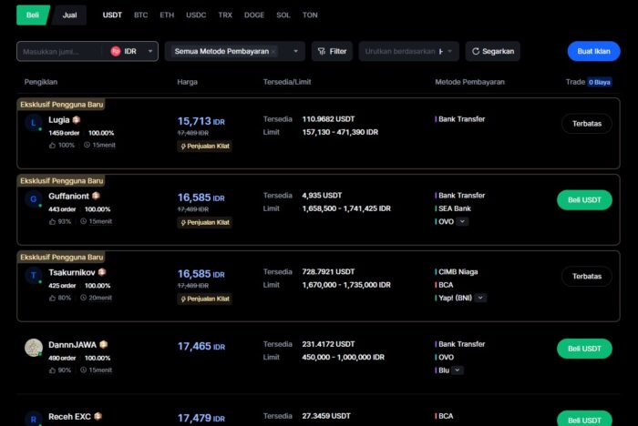Click the red Rp currency icon

point(116,51)
